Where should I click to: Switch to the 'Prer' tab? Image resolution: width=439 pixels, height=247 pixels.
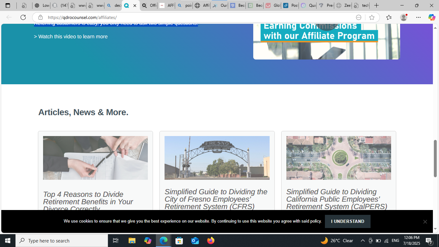(326, 5)
